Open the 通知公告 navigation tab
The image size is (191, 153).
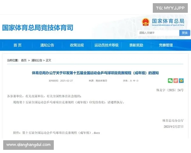click(x=47, y=45)
